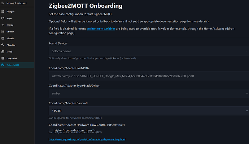Click the Przegląd dashboard icon
This screenshot has width=249, height=144.
click(x=3, y=12)
